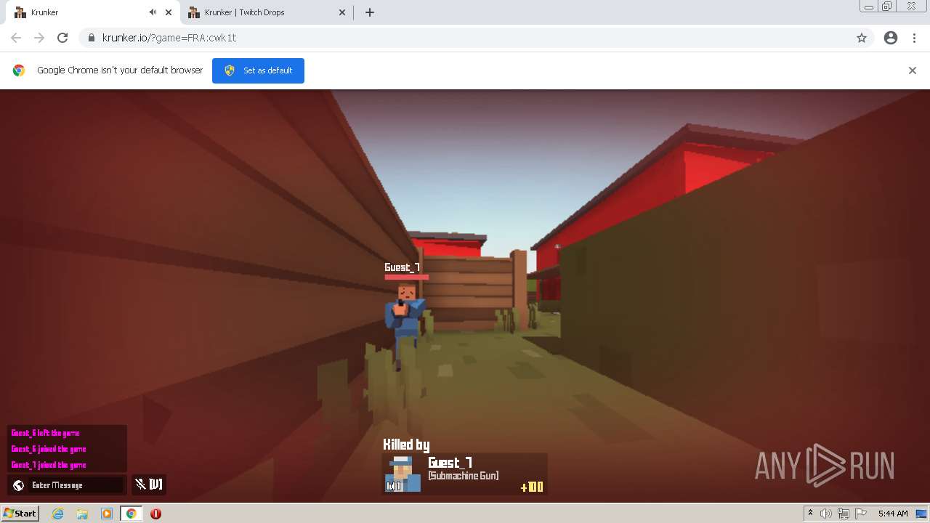Open the Chrome three-dot menu

tap(914, 38)
